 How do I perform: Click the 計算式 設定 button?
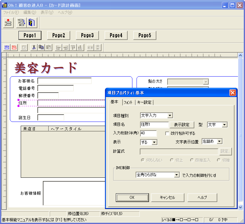click(226, 151)
